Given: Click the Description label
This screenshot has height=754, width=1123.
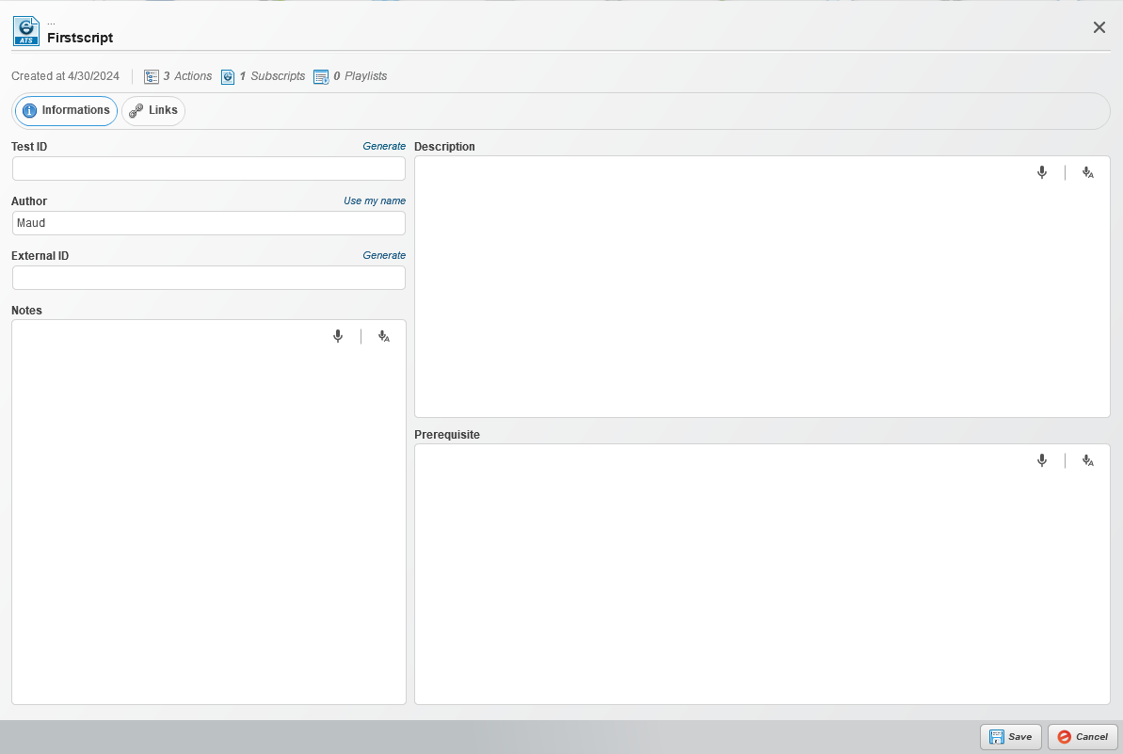Looking at the screenshot, I should [x=444, y=147].
